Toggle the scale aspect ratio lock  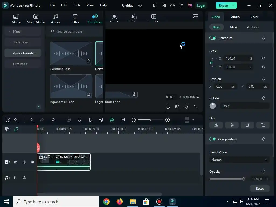point(211,63)
